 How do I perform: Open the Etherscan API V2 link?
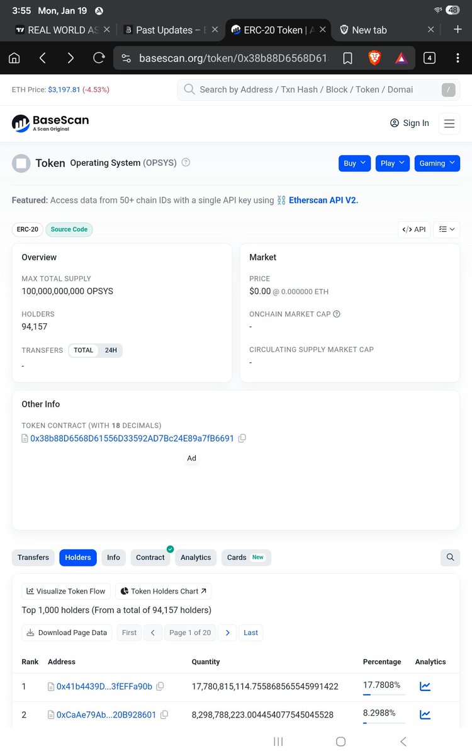pos(323,200)
